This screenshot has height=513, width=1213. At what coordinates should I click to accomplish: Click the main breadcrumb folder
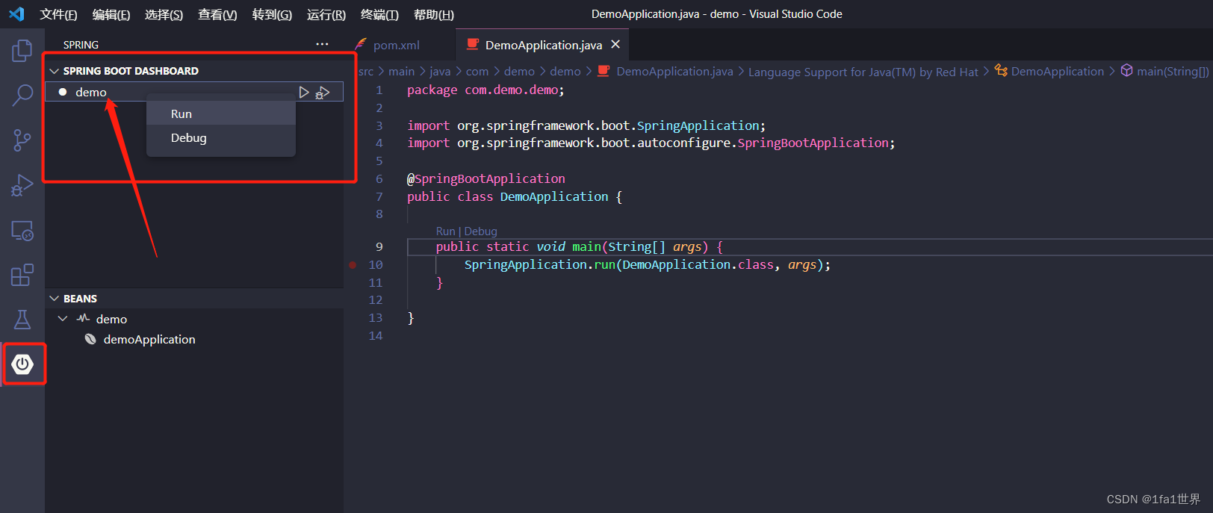click(x=401, y=71)
